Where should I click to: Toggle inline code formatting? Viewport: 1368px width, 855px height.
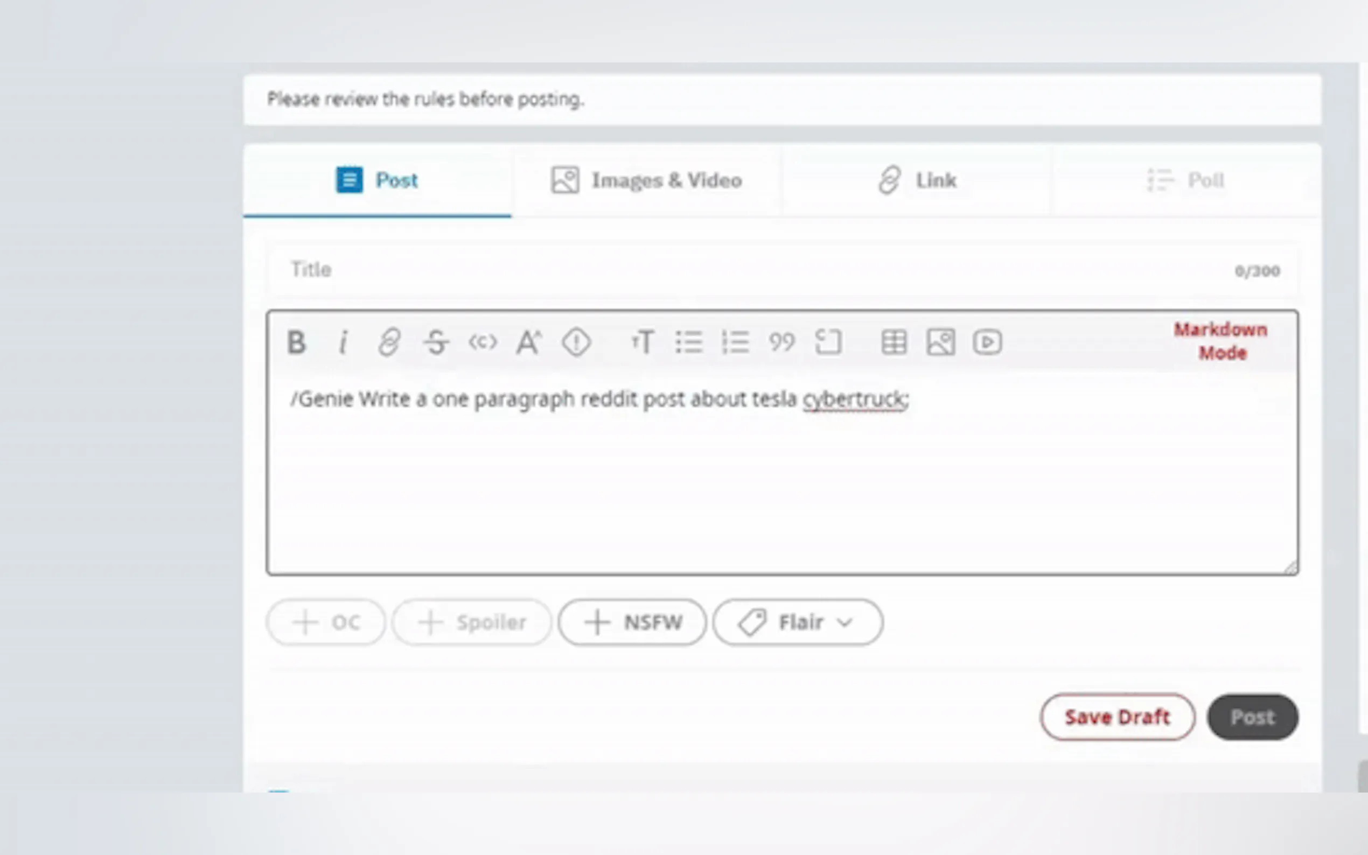[x=483, y=342]
